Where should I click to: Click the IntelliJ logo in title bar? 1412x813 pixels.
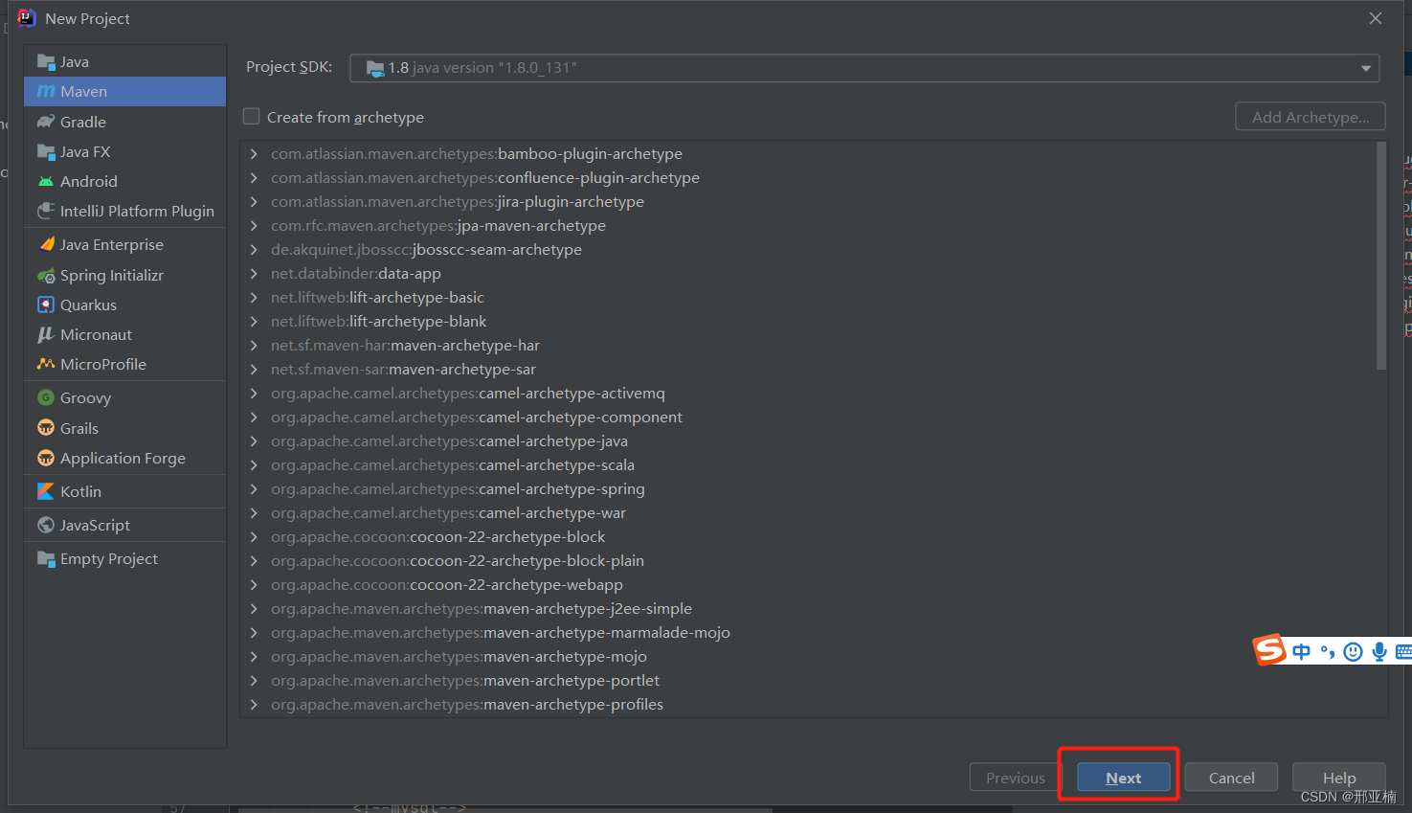[x=27, y=18]
